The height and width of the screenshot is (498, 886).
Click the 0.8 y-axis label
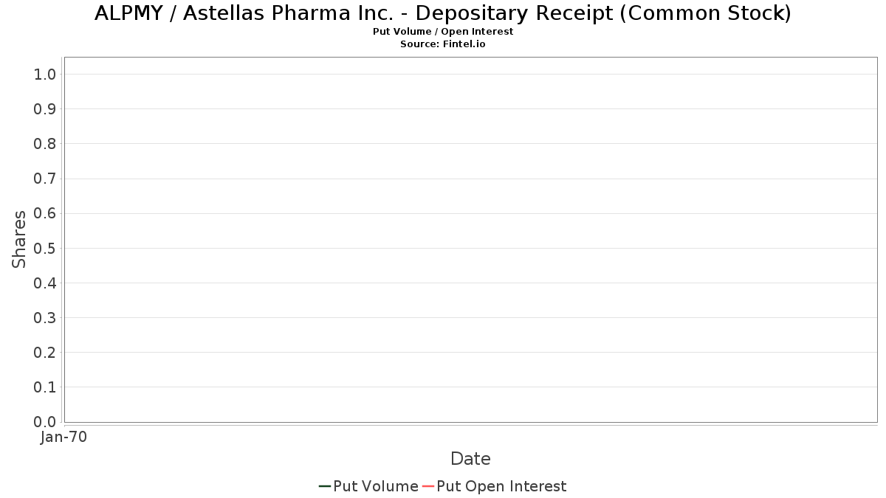pos(45,143)
